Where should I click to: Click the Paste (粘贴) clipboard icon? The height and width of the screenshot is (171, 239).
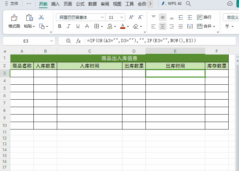click(29, 18)
